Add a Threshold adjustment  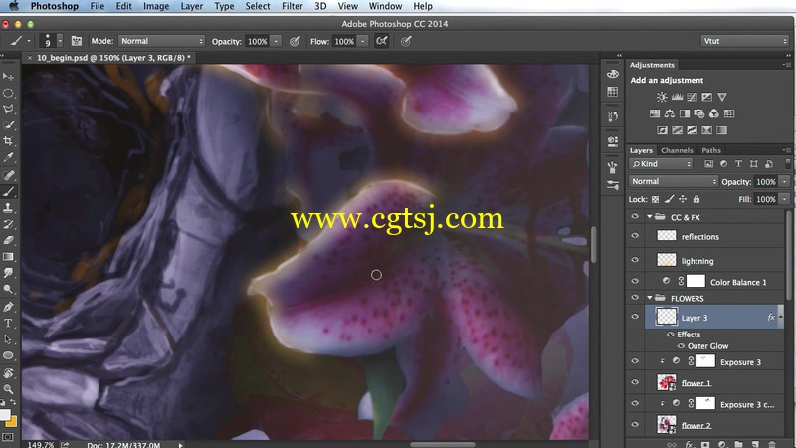[692, 130]
